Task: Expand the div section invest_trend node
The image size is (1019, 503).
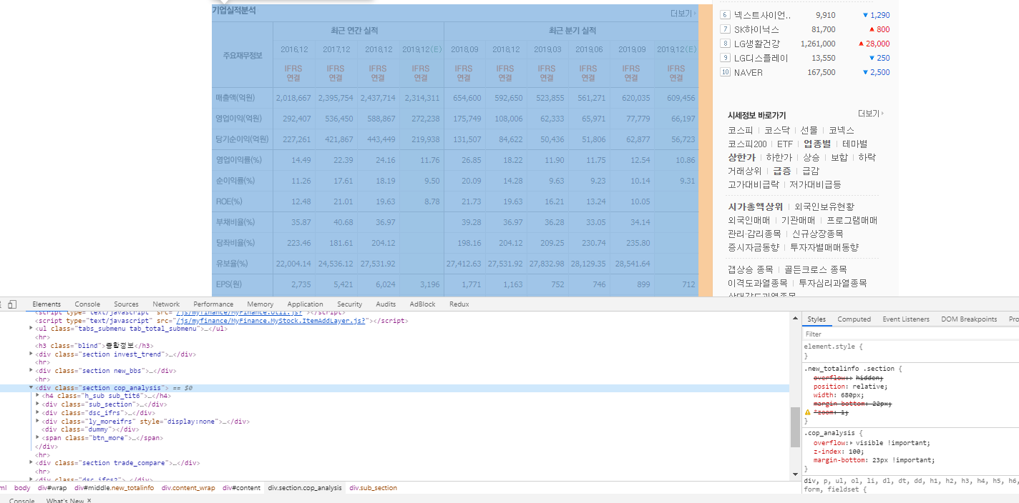Action: [x=31, y=354]
